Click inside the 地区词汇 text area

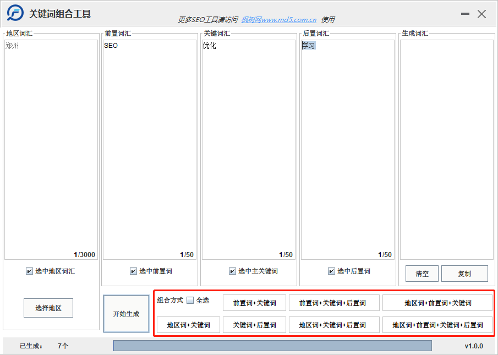point(51,150)
